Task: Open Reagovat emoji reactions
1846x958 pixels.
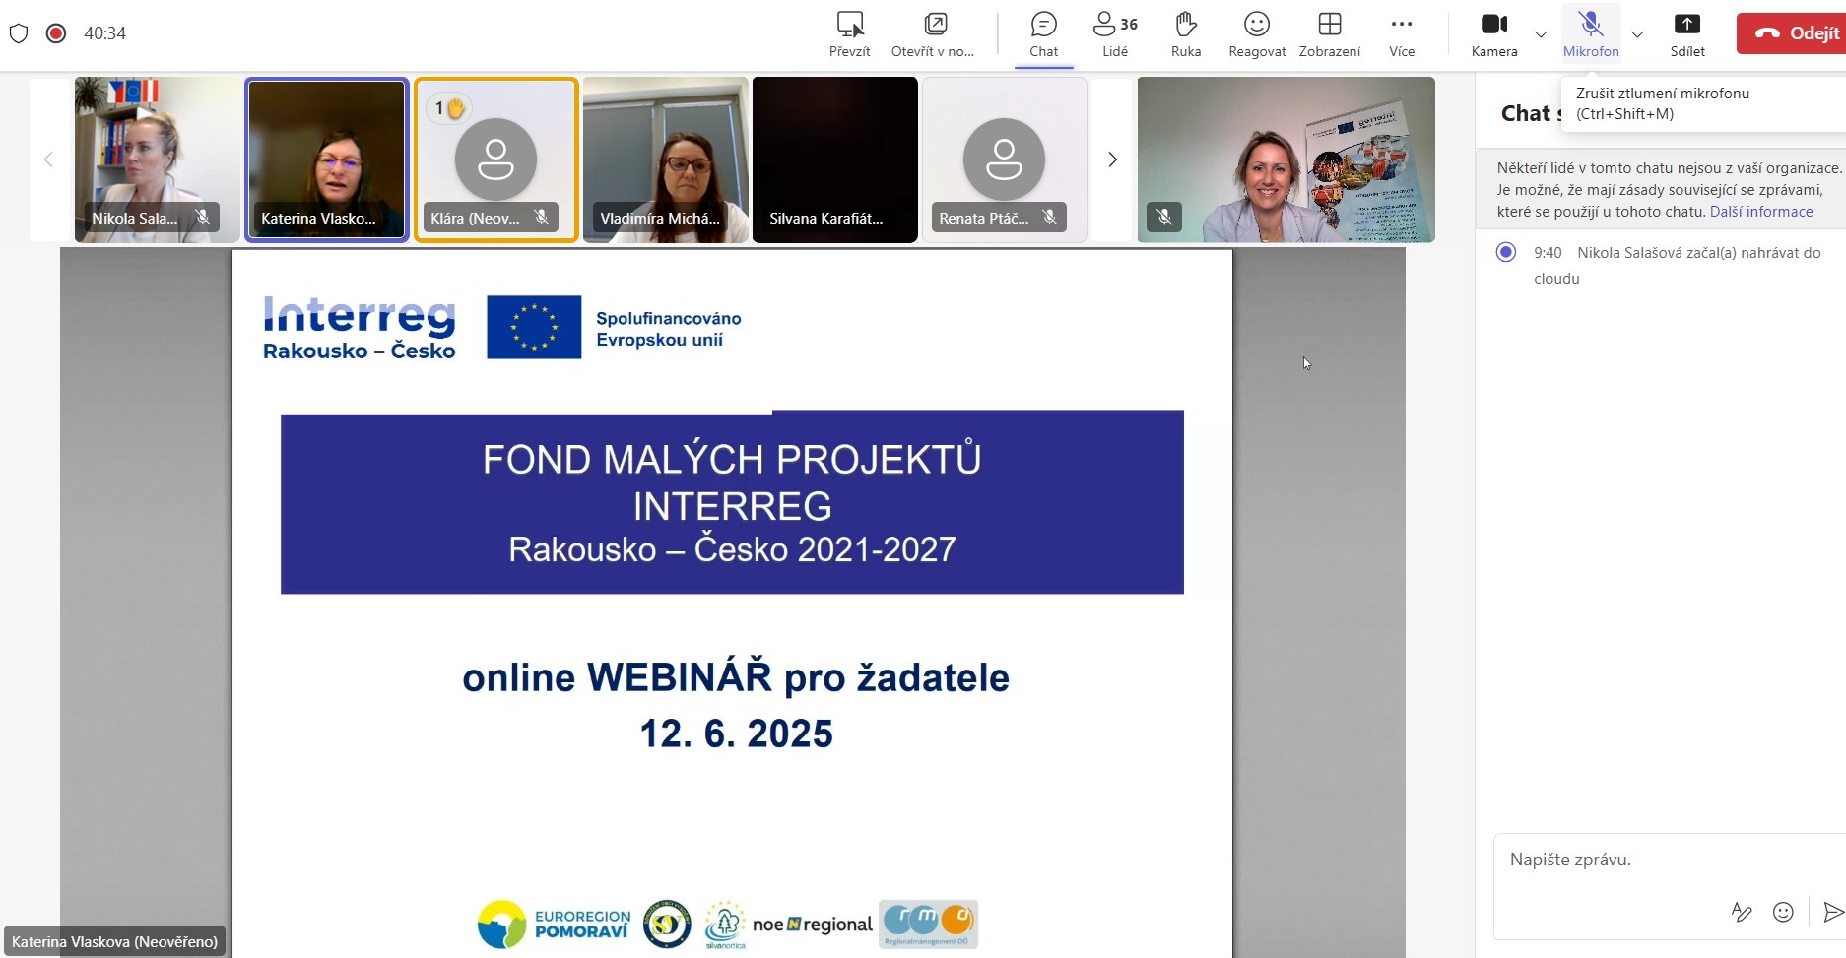Action: click(1256, 33)
